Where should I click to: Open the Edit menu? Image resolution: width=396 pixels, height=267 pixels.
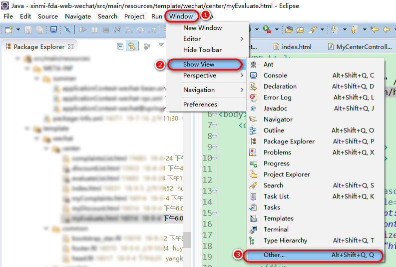point(25,16)
